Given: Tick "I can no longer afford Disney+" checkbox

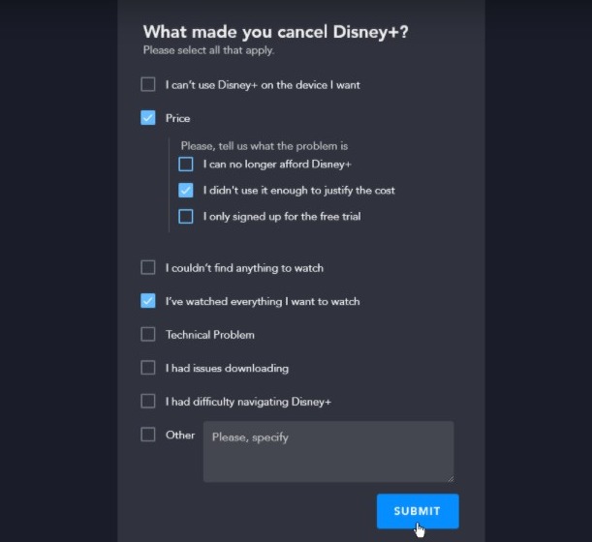Looking at the screenshot, I should pyautogui.click(x=186, y=165).
